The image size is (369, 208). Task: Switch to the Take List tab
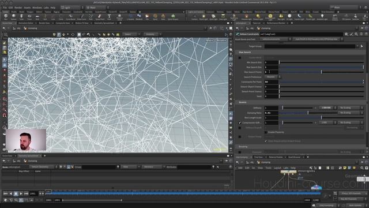[x=257, y=23]
